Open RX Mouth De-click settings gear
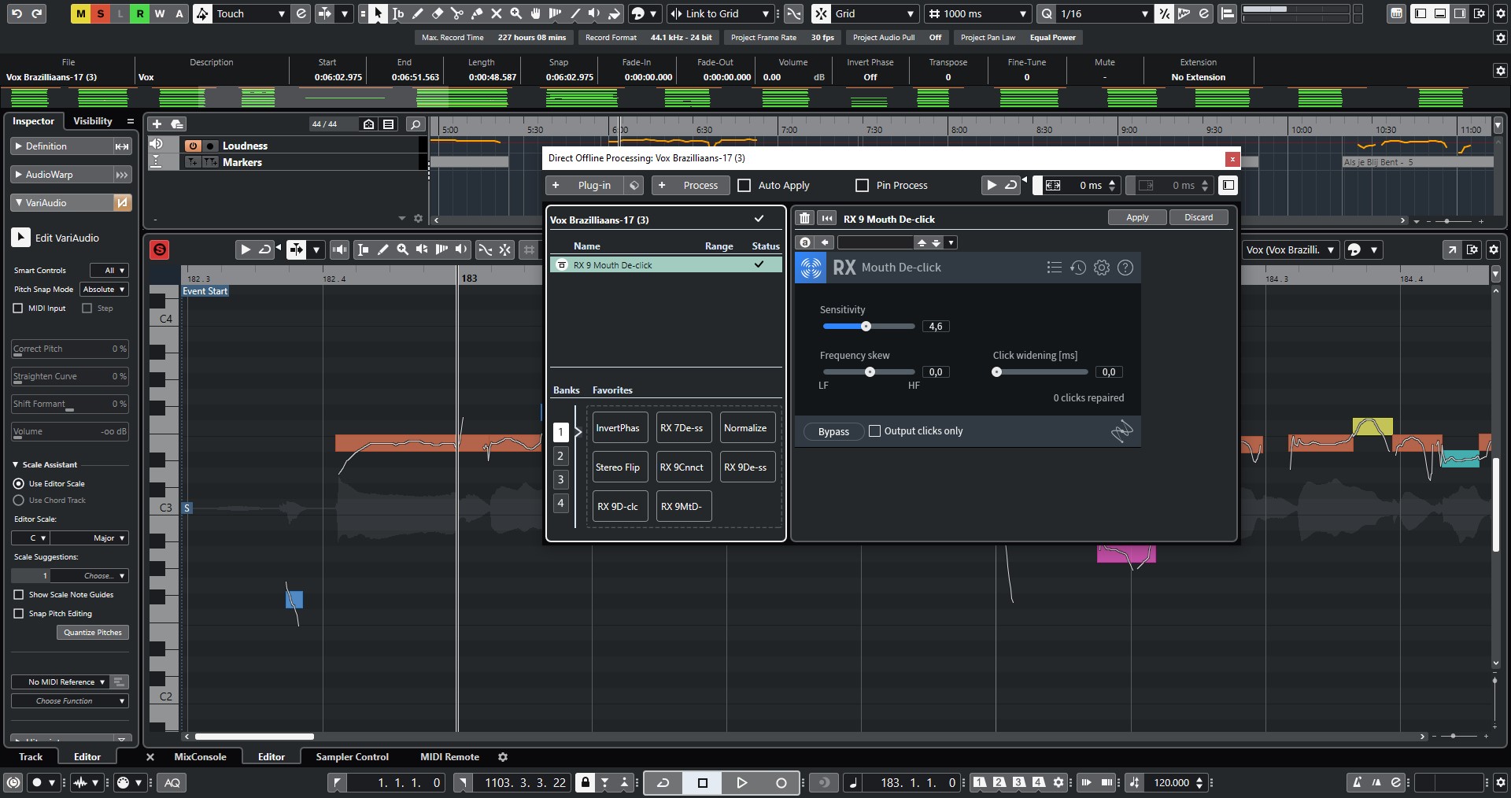 [x=1102, y=268]
